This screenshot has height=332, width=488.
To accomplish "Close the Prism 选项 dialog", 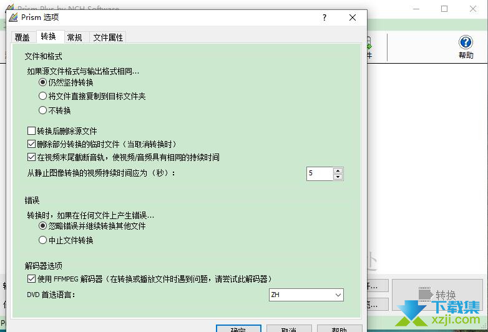I will (353, 17).
